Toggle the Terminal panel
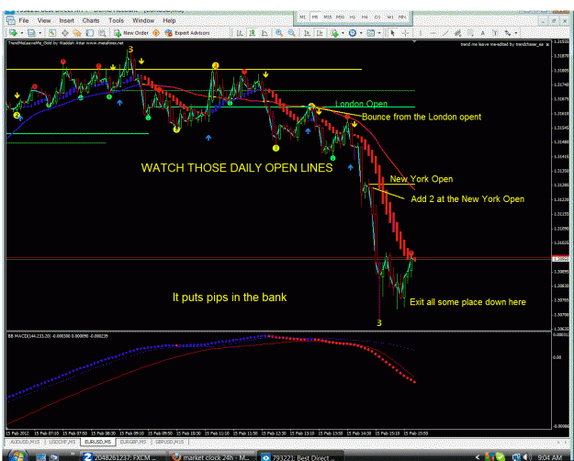Viewport: 574px width, 461px height. point(90,33)
